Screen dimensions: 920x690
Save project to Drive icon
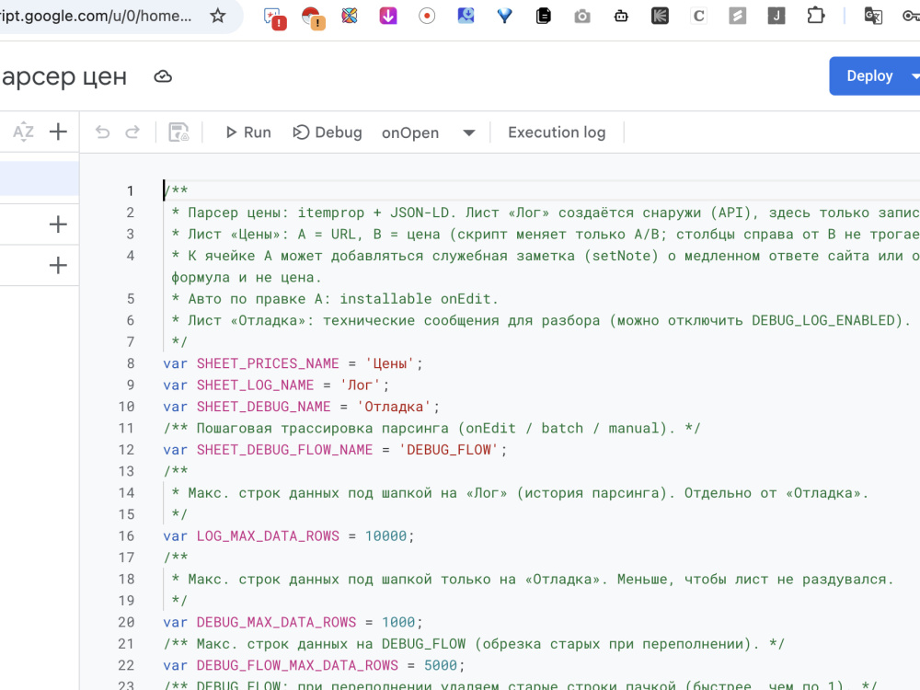point(179,132)
